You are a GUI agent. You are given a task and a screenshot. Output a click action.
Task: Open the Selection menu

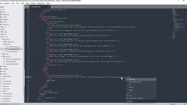click(7, 3)
